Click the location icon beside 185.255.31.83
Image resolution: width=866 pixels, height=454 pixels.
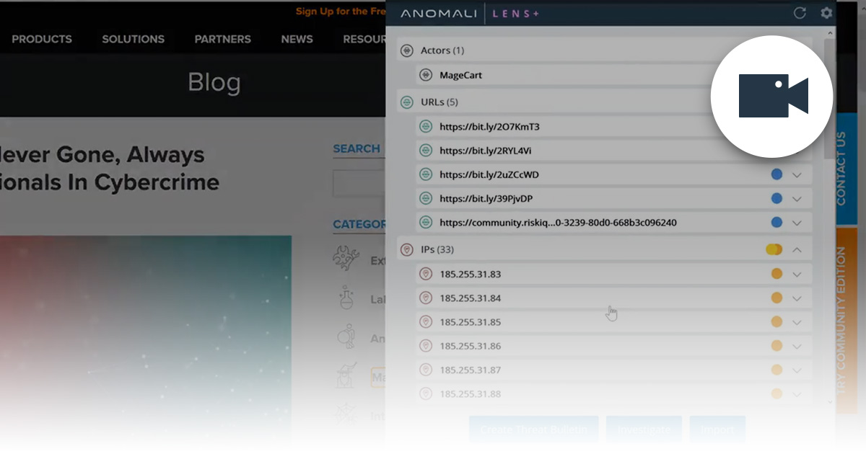click(x=426, y=274)
